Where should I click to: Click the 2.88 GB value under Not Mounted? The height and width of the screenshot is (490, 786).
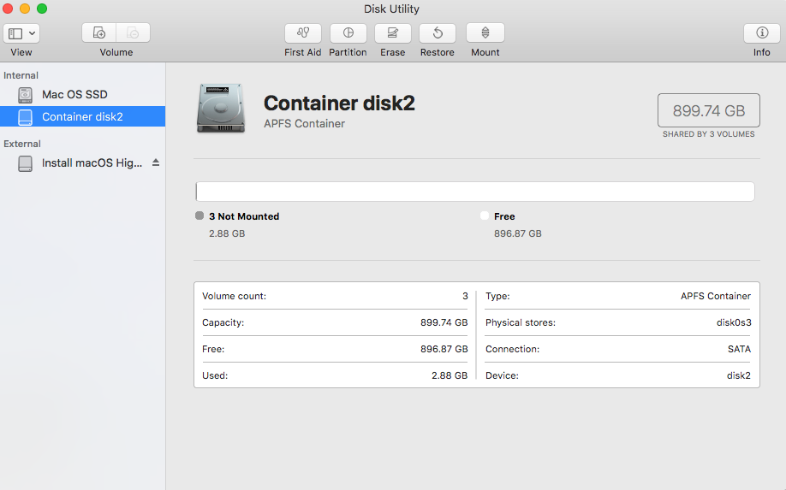click(227, 233)
